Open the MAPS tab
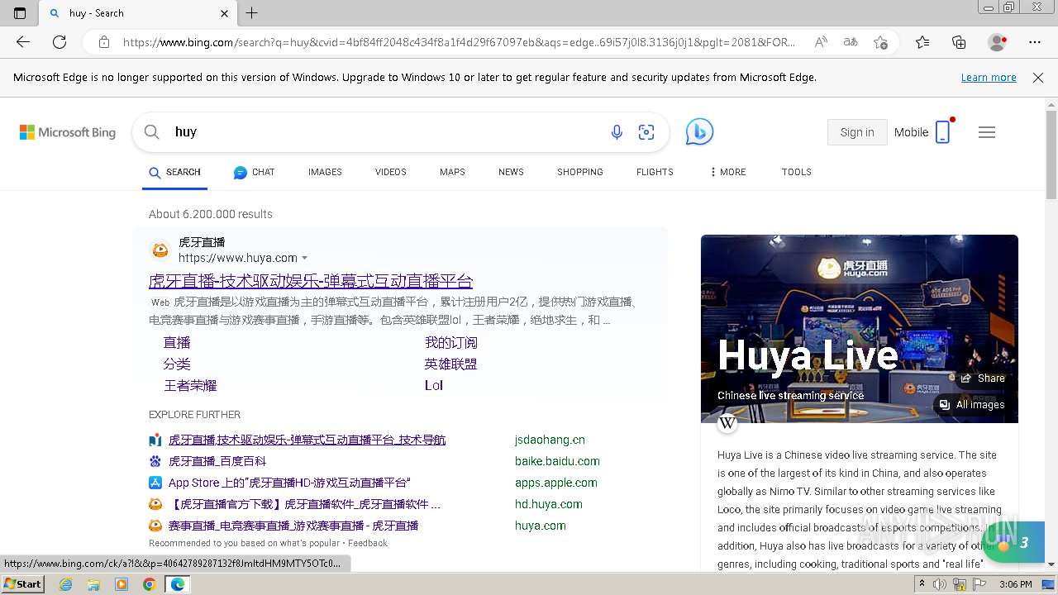This screenshot has height=595, width=1058. click(x=452, y=172)
